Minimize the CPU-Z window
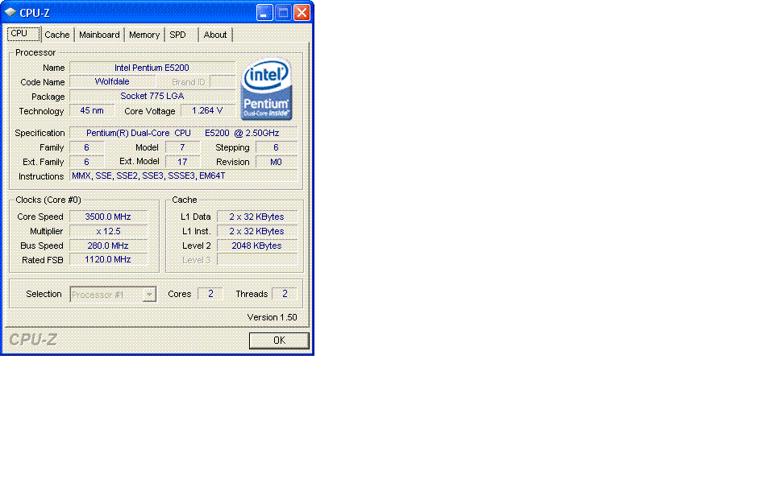The height and width of the screenshot is (483, 774). pos(264,13)
